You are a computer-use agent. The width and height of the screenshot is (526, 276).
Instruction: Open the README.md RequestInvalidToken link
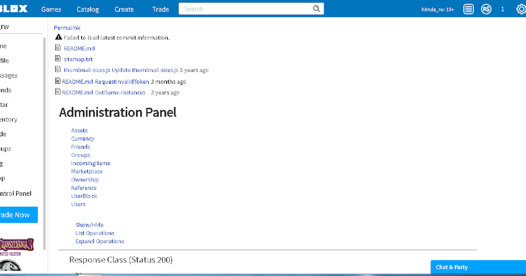(x=106, y=81)
